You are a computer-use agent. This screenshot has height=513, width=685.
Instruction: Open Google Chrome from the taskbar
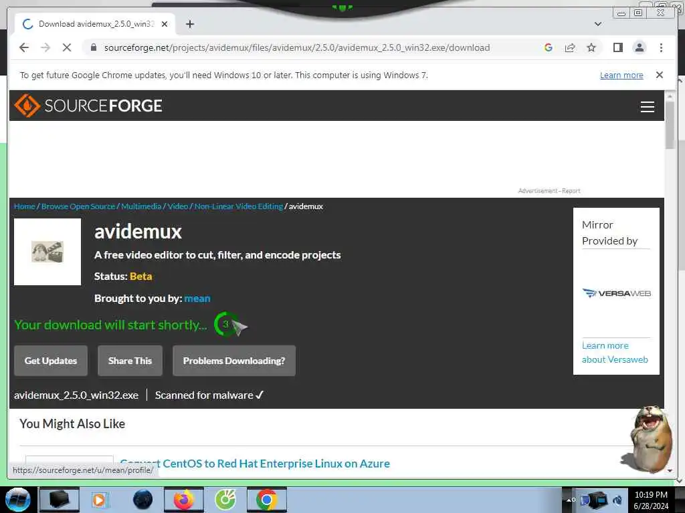pyautogui.click(x=266, y=500)
